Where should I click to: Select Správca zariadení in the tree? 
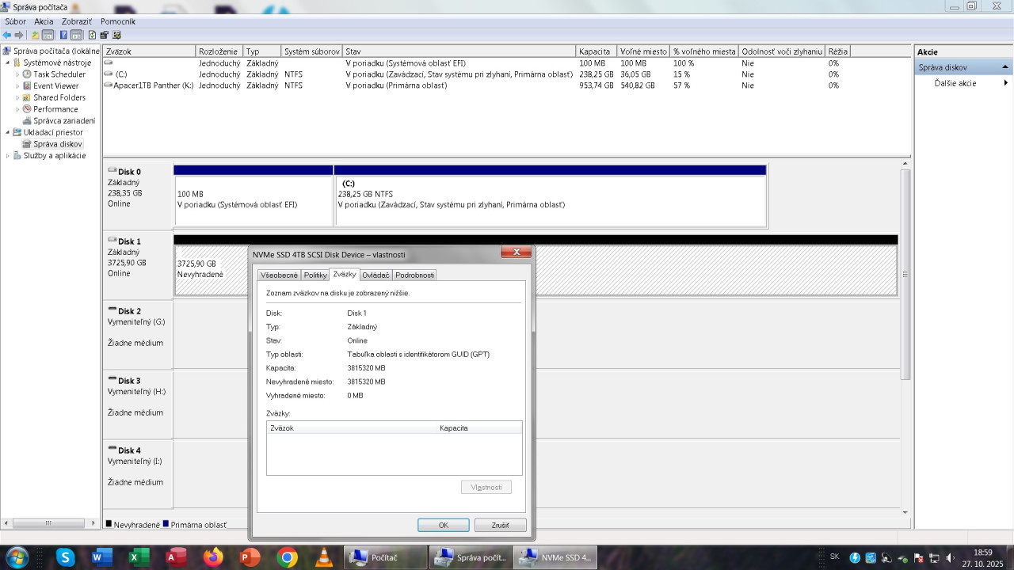point(63,121)
